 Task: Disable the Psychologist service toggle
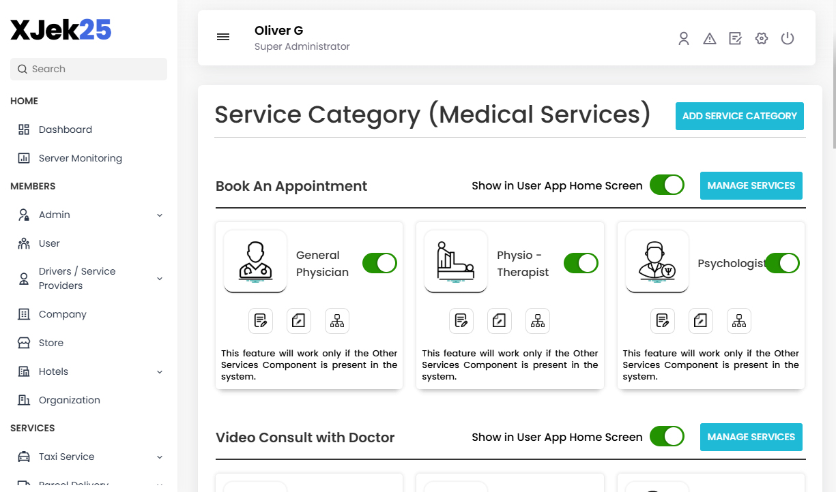pos(782,262)
